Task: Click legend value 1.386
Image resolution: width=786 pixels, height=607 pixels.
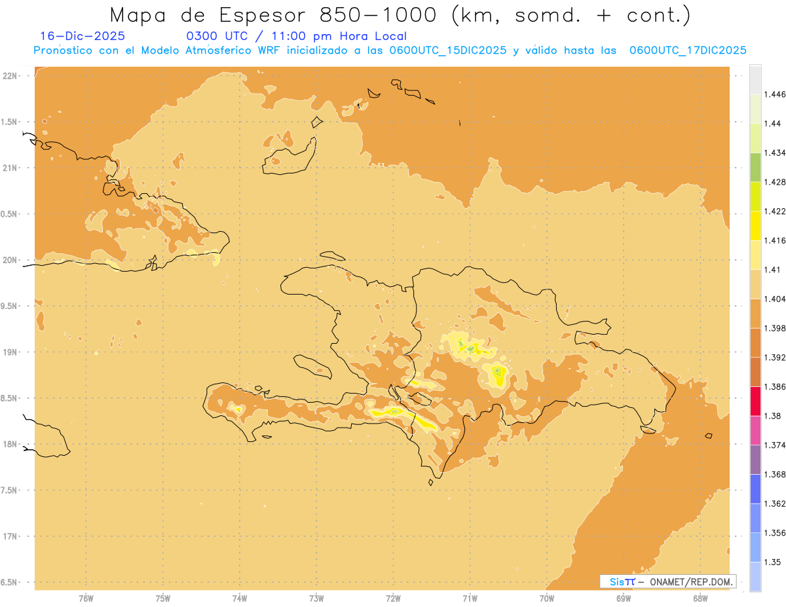Action: pos(775,386)
